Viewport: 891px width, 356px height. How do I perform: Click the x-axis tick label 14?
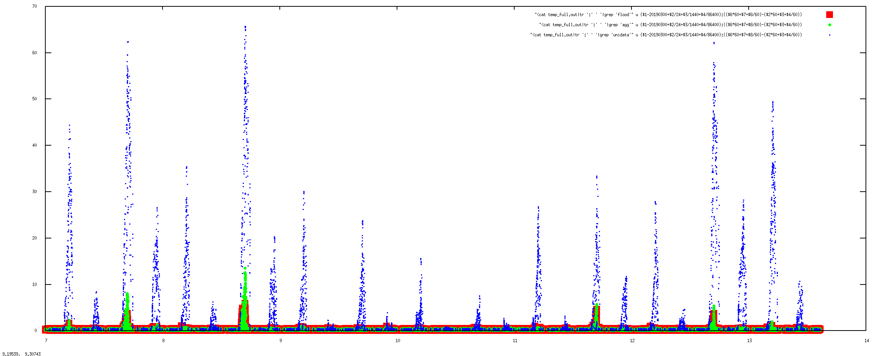tap(867, 340)
